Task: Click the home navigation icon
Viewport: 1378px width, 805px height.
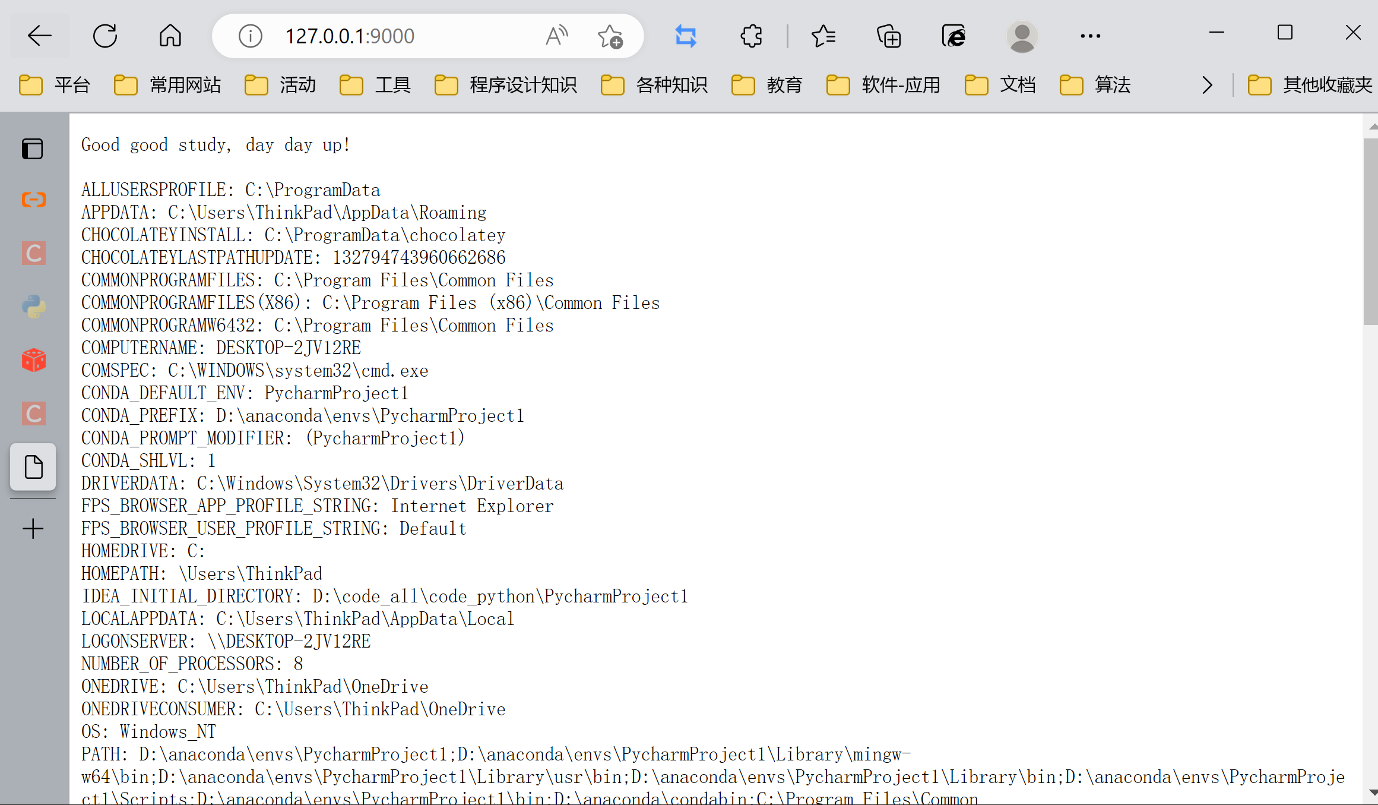Action: click(x=169, y=36)
